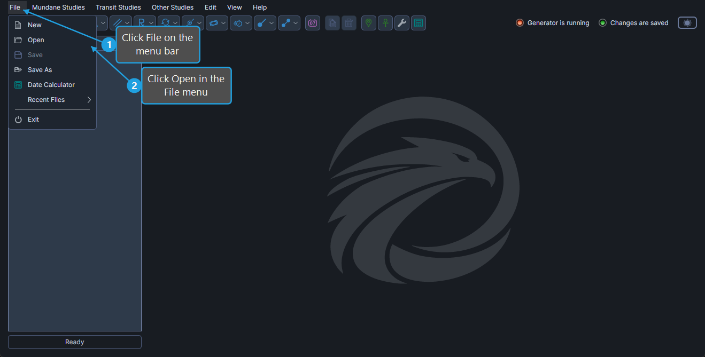705x357 pixels.
Task: Open the Help menu
Action: coord(260,7)
